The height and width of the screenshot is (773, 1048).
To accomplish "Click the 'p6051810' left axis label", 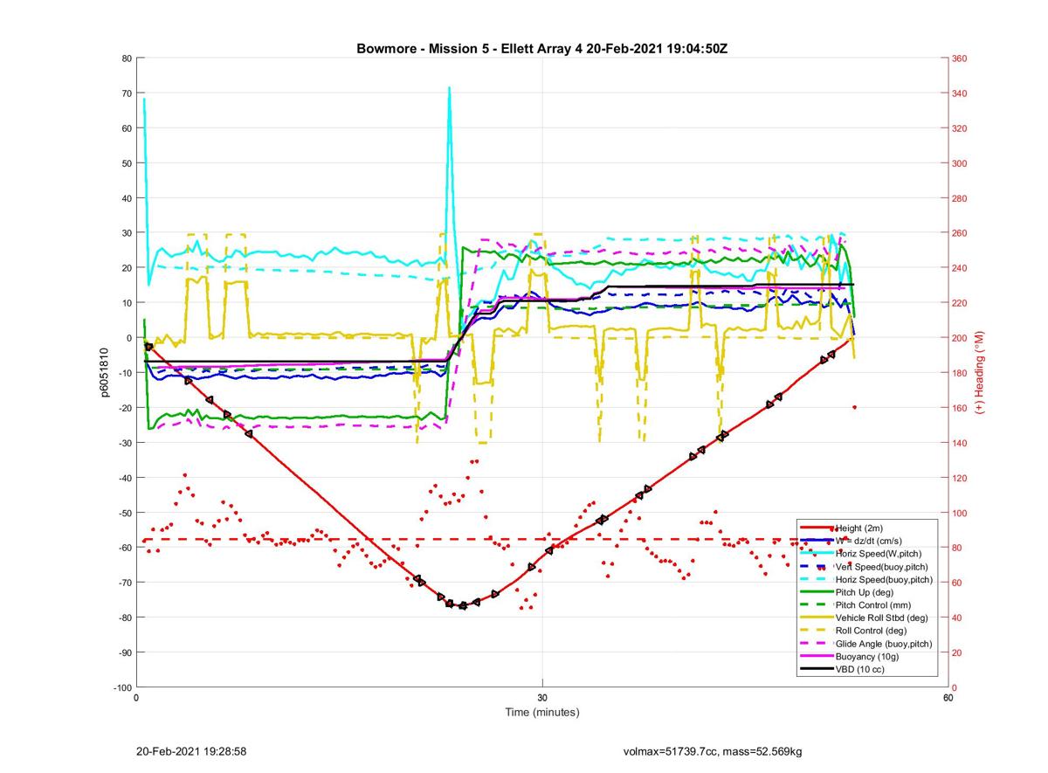I will pyautogui.click(x=105, y=373).
